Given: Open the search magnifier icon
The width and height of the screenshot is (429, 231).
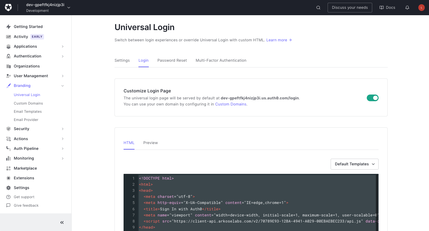Looking at the screenshot, I should (318, 8).
